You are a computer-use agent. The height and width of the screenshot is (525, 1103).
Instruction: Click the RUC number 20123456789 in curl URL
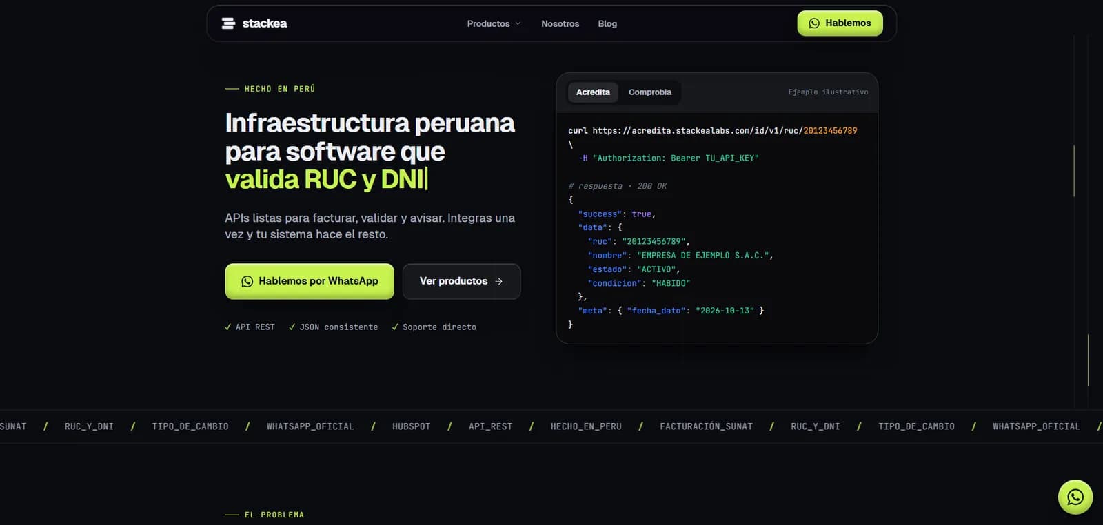(830, 131)
